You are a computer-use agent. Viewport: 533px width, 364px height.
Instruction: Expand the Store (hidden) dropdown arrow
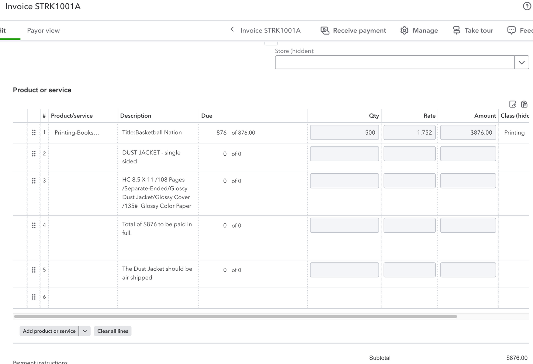(x=522, y=62)
